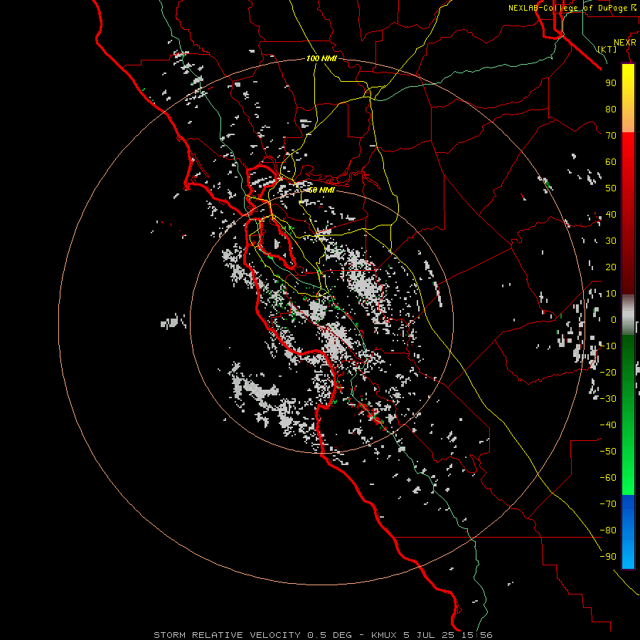
Task: Click the '0' scale value
Action: (x=614, y=320)
